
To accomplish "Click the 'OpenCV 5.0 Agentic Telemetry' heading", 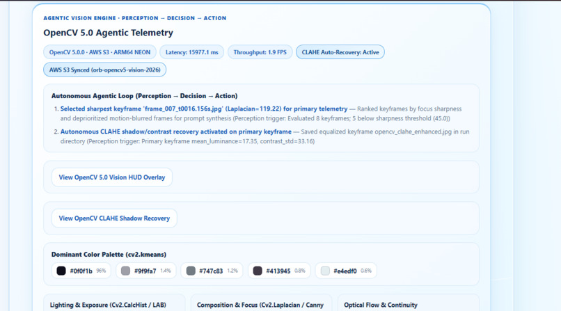I will [109, 33].
